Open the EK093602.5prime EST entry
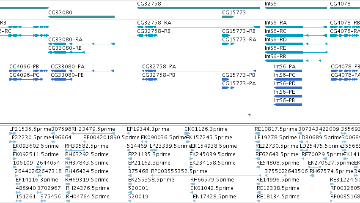This screenshot has width=360, height=203. [36, 146]
